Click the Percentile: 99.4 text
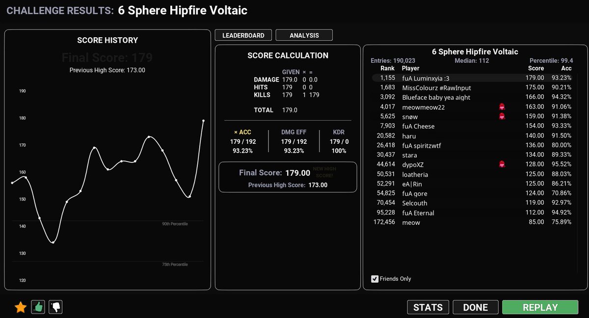589x318 pixels. point(551,61)
